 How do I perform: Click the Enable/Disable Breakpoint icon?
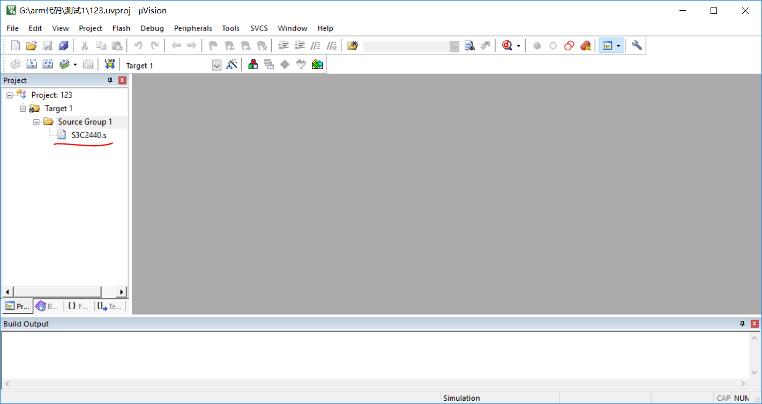pos(553,46)
